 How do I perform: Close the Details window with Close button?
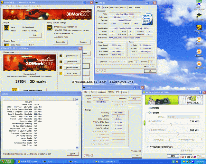[72, 154]
